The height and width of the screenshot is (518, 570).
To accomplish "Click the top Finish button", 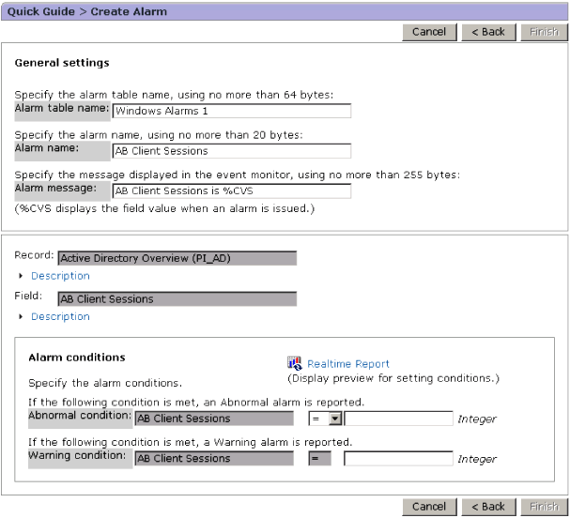I will [544, 32].
